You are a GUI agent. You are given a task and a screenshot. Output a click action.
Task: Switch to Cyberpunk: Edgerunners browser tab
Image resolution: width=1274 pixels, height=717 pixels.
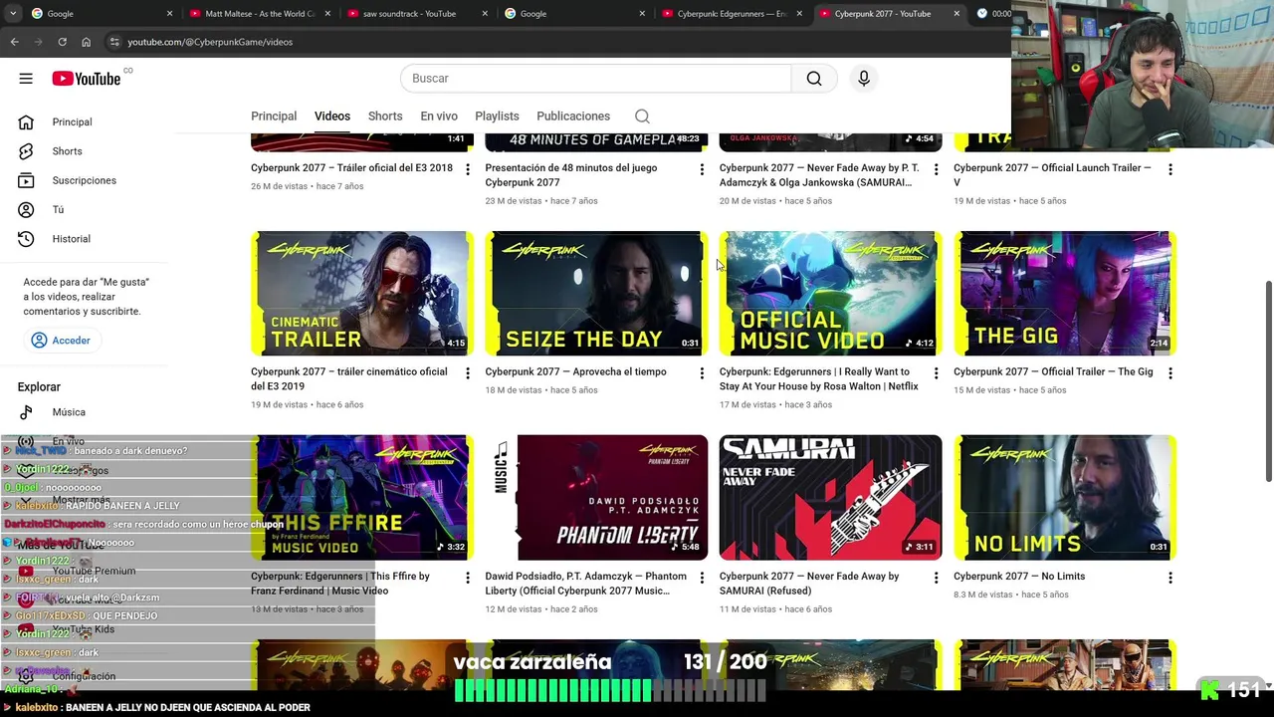click(x=733, y=14)
